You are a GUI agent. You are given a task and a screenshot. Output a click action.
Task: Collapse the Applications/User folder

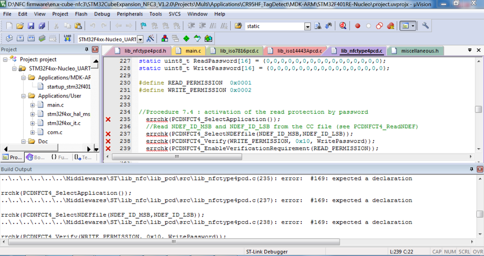(23, 96)
